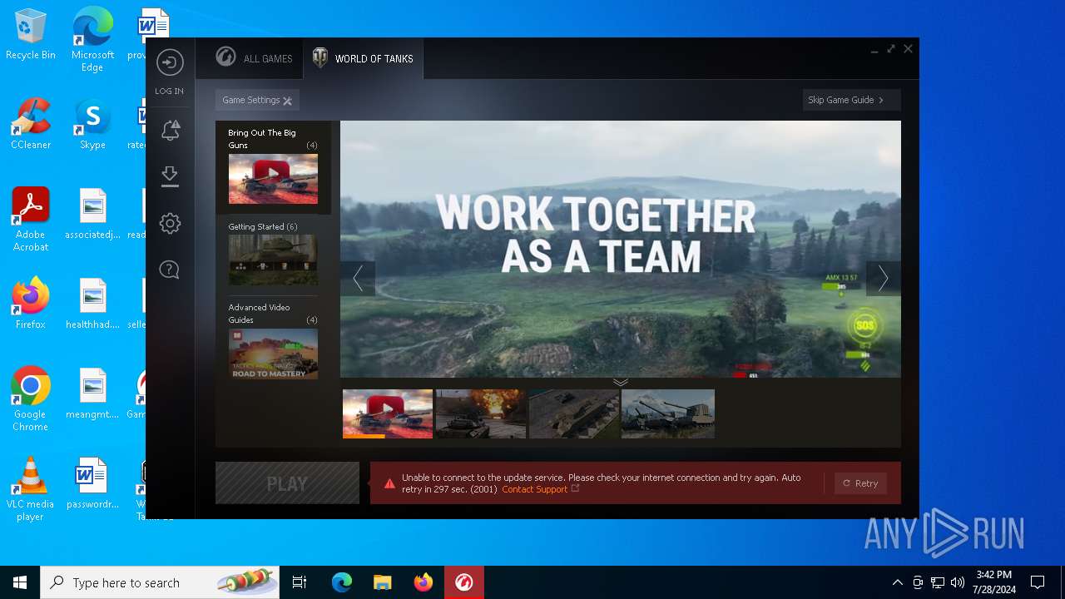The image size is (1065, 599).
Task: Launch Microsoft Edge from the taskbar
Action: point(342,582)
